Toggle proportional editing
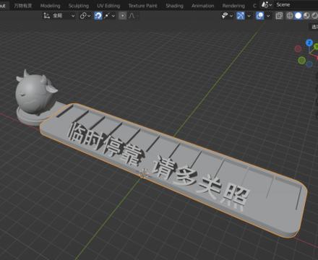 pyautogui.click(x=123, y=16)
